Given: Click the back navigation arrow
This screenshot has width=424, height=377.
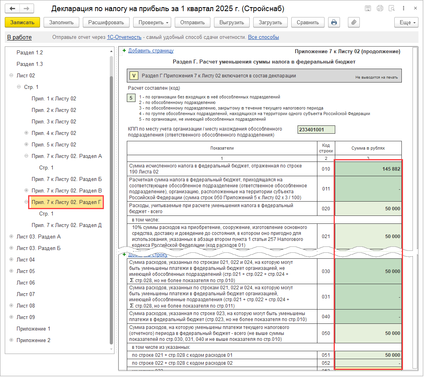Looking at the screenshot, I should pos(13,8).
